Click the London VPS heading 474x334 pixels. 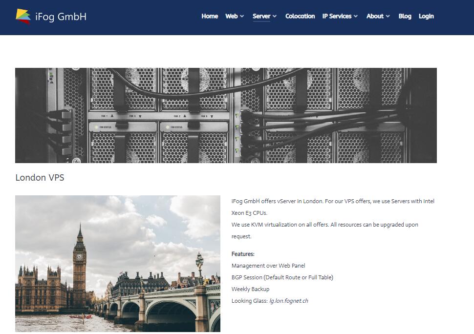click(x=40, y=178)
